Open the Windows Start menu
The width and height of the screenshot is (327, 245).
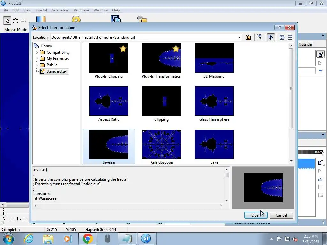tap(9, 239)
